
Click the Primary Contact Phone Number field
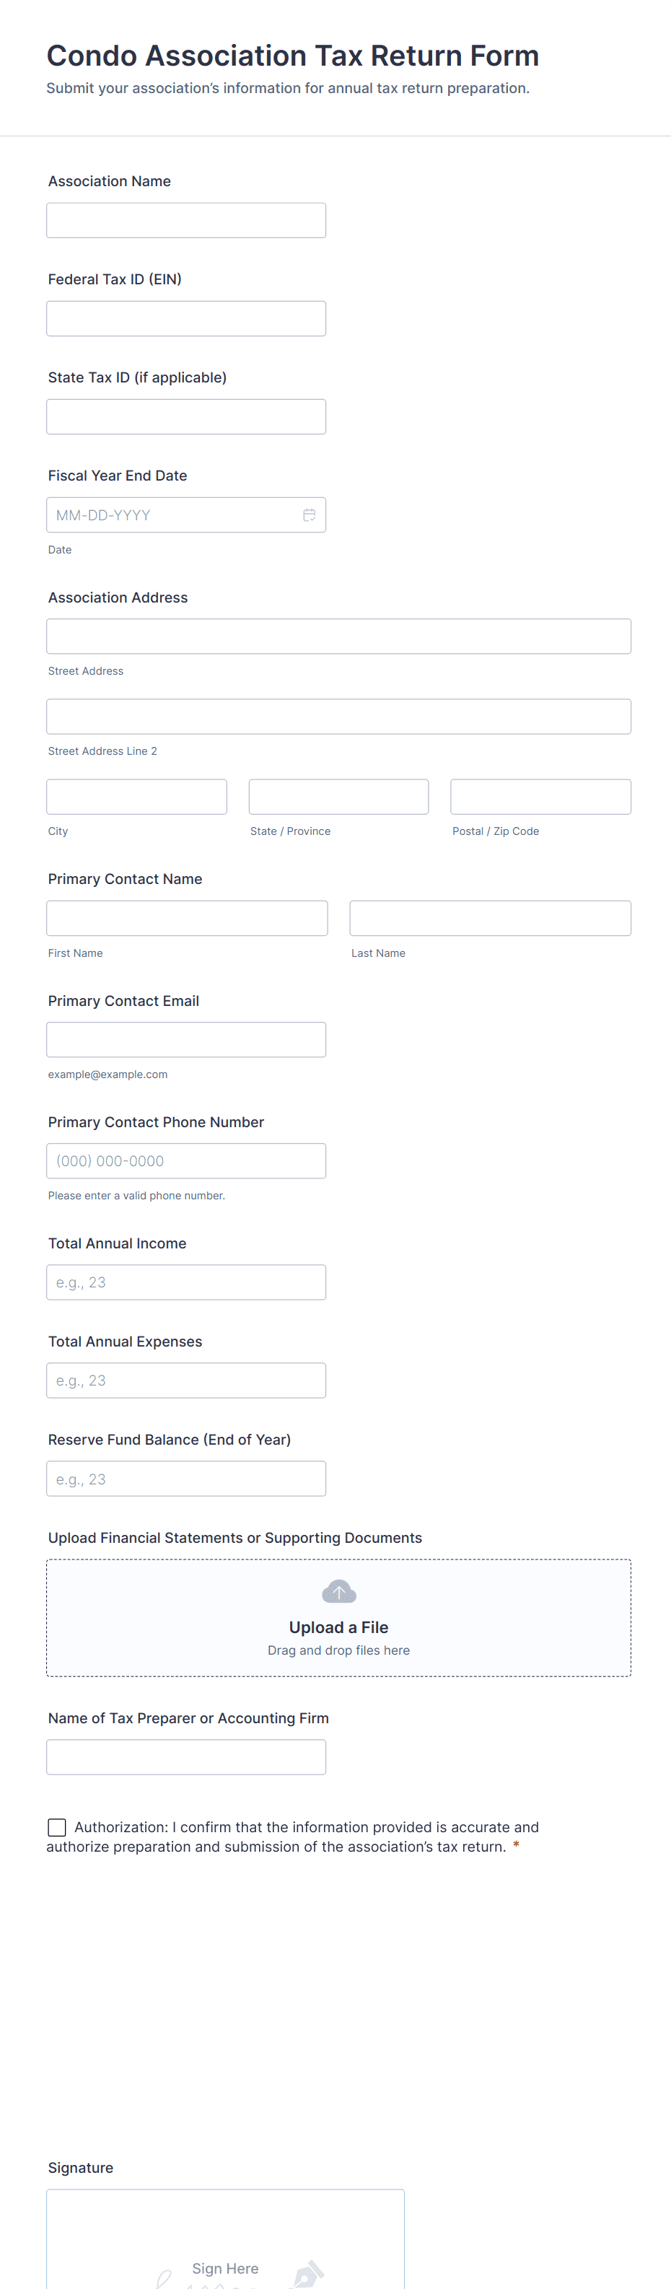pyautogui.click(x=185, y=1160)
